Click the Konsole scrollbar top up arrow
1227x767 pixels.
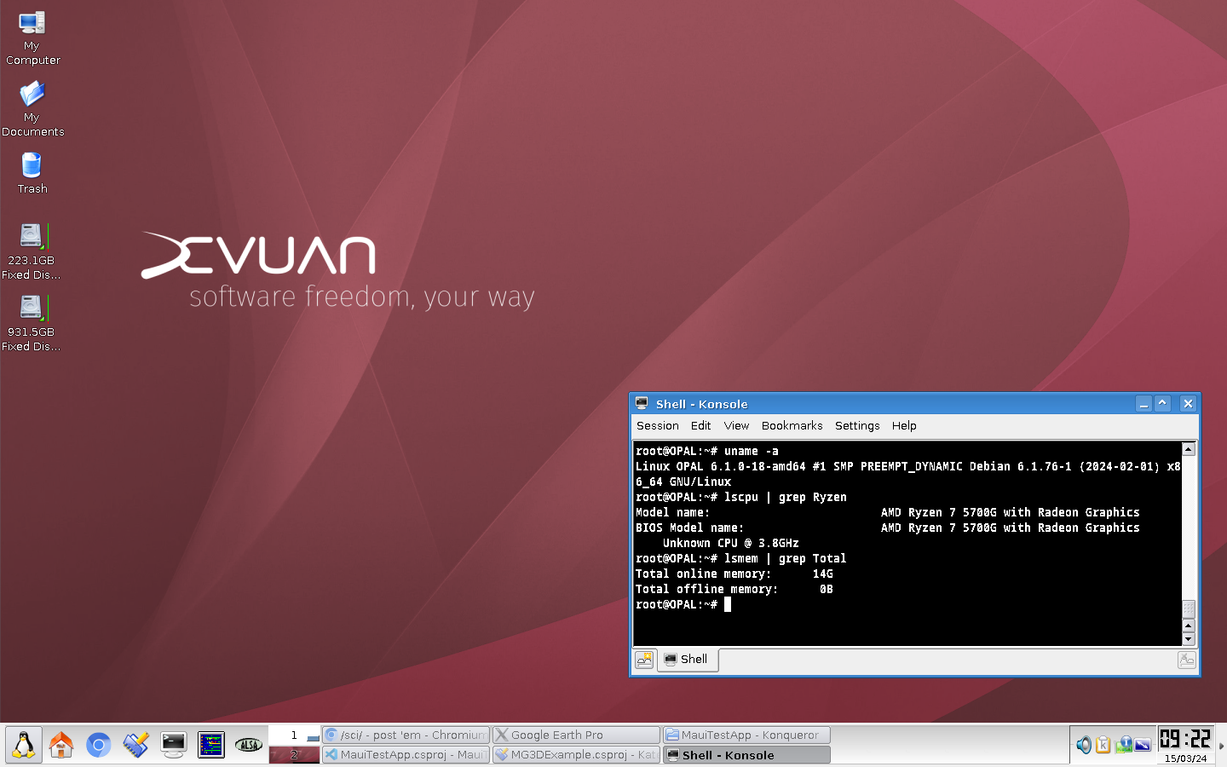tap(1189, 449)
